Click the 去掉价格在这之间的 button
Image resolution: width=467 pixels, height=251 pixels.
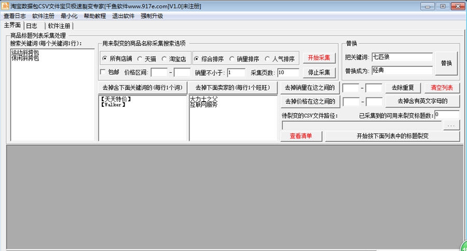pos(310,101)
